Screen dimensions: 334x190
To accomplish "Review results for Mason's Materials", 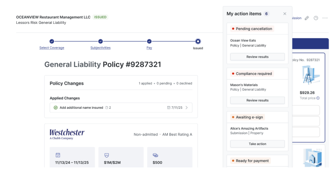I will pos(257,100).
